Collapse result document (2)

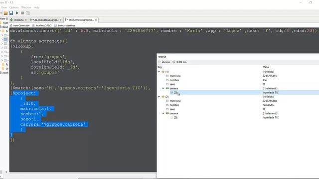click(x=159, y=97)
